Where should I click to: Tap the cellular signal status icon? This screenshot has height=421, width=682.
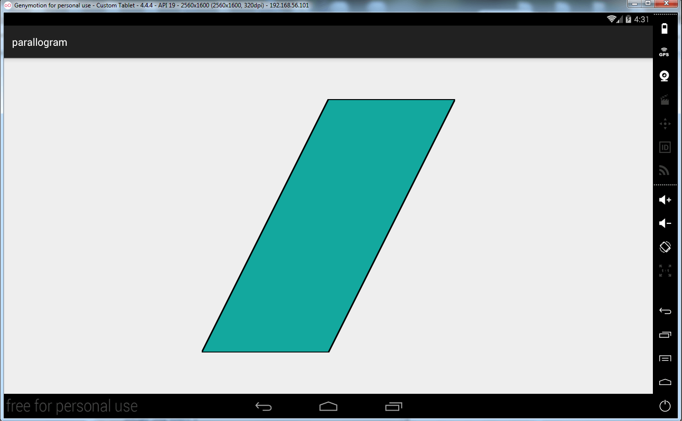click(x=620, y=19)
